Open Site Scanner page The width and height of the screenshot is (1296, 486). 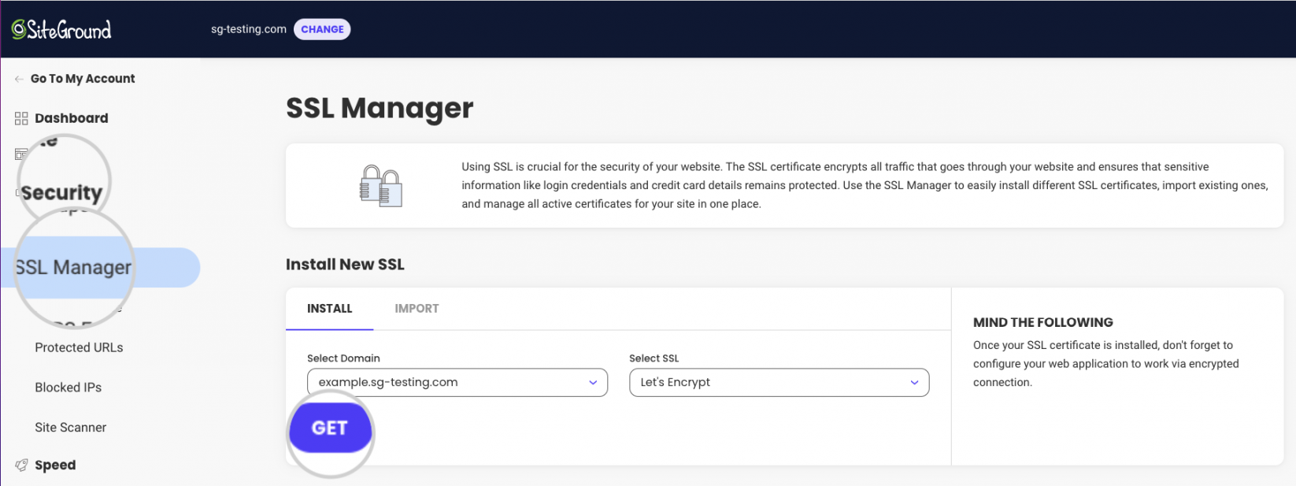[70, 428]
